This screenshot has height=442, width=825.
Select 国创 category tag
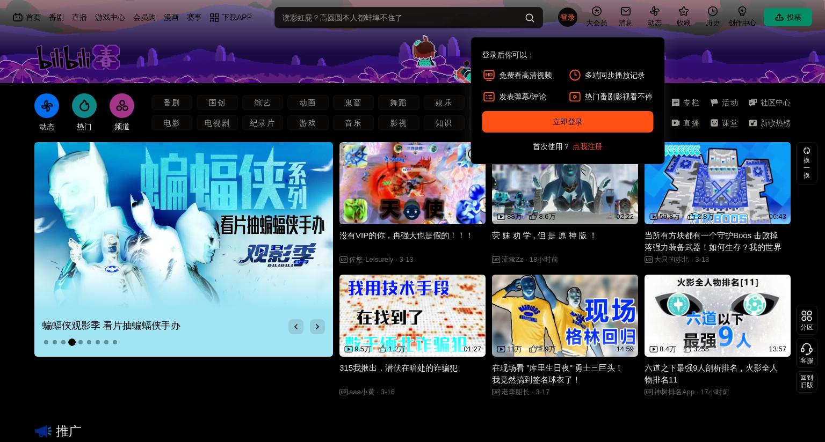217,102
